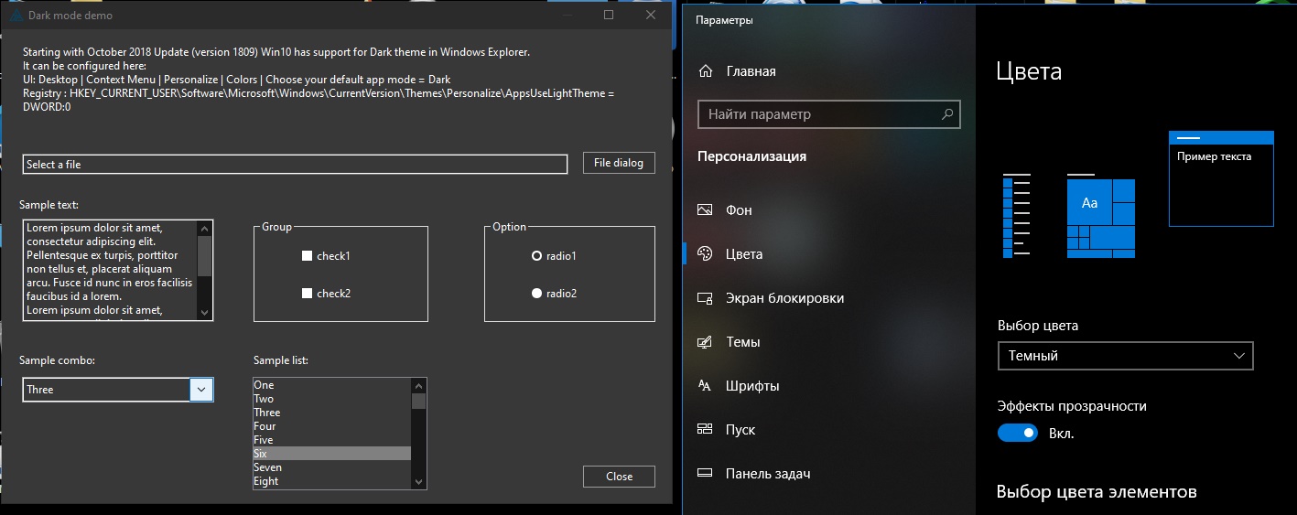Screen dimensions: 1297x515
Task: Select the Цвета palette icon
Action: tap(705, 254)
